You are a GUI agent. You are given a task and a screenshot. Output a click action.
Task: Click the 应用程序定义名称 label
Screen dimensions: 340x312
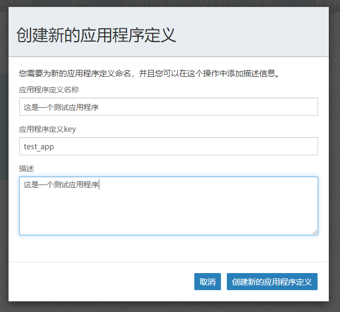[x=49, y=90]
